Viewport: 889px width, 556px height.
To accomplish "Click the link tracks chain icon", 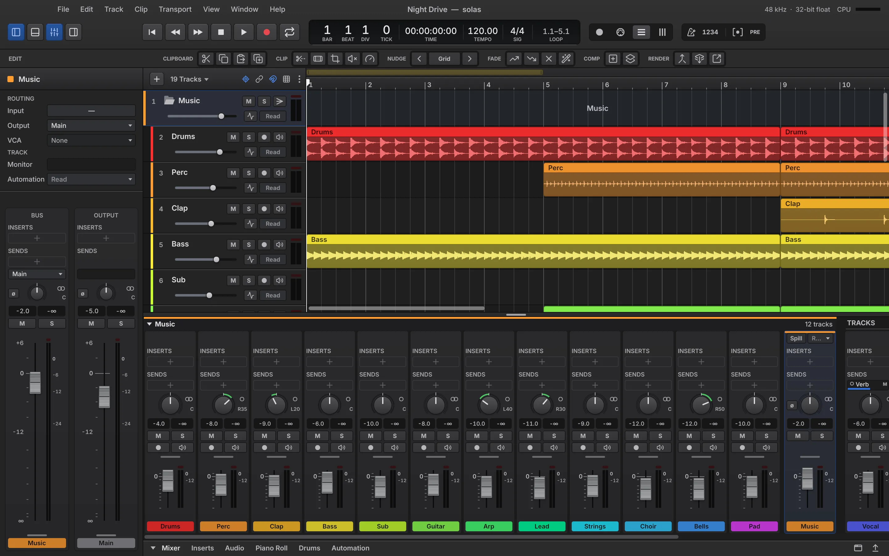I will (259, 79).
